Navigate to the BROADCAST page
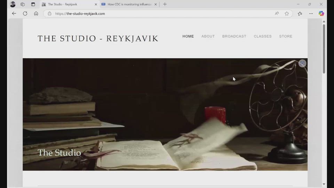 tap(234, 36)
